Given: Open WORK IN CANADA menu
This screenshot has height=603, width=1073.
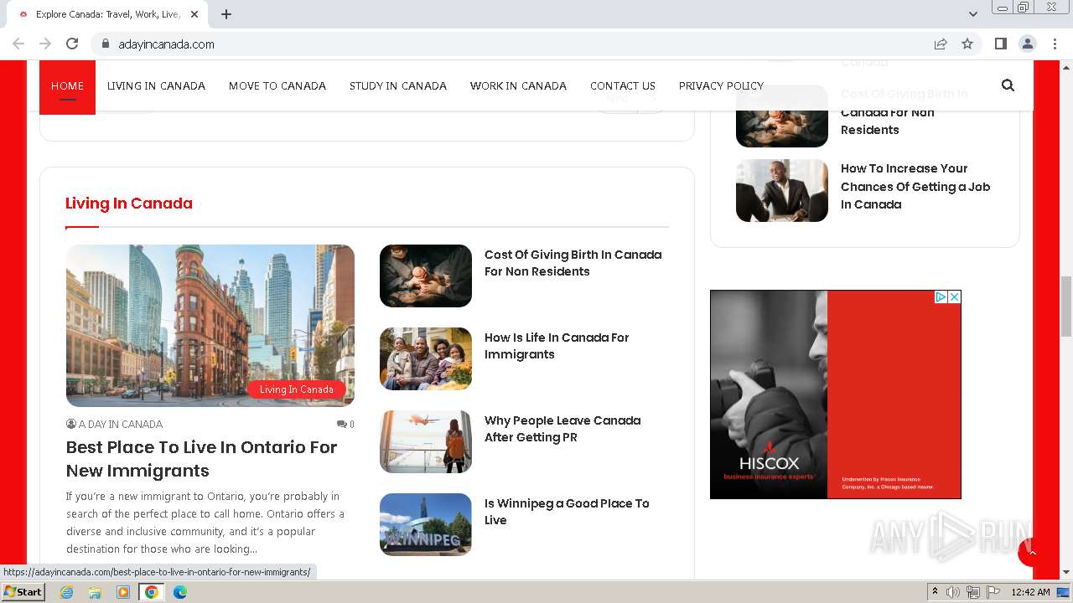Looking at the screenshot, I should point(518,85).
